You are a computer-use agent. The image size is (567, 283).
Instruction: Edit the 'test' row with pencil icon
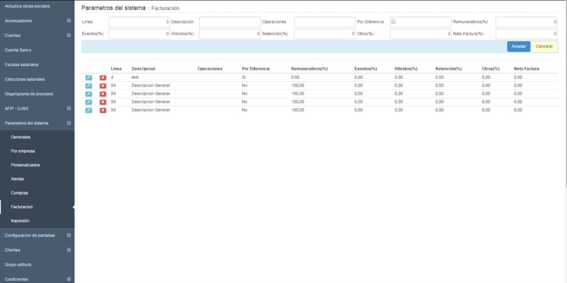[x=88, y=77]
